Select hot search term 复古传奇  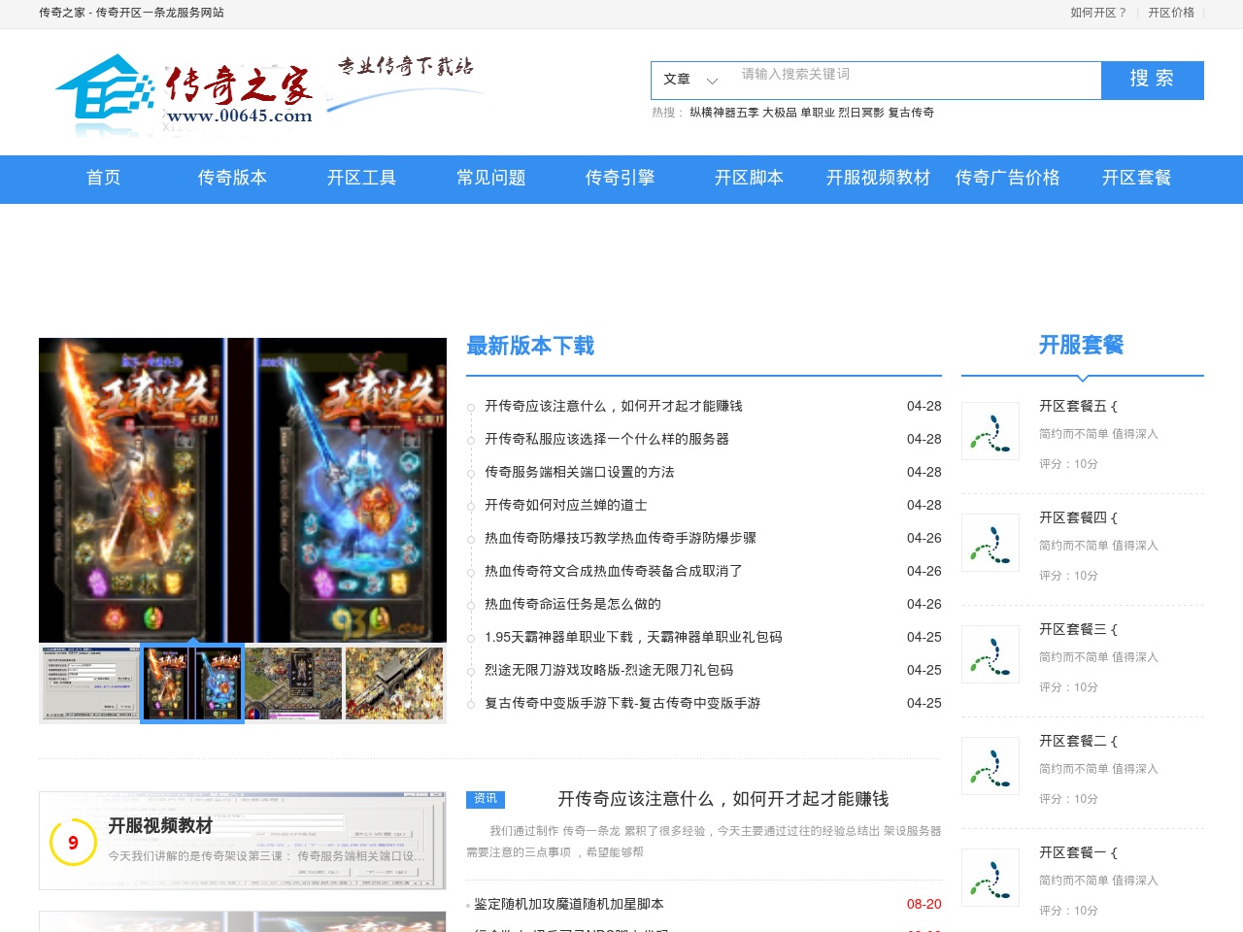click(x=911, y=113)
